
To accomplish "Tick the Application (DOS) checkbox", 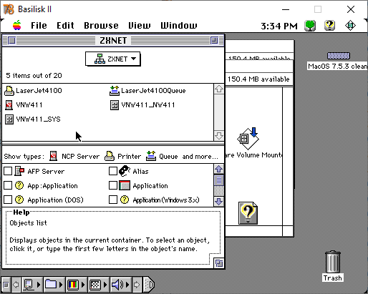I will 8,200.
